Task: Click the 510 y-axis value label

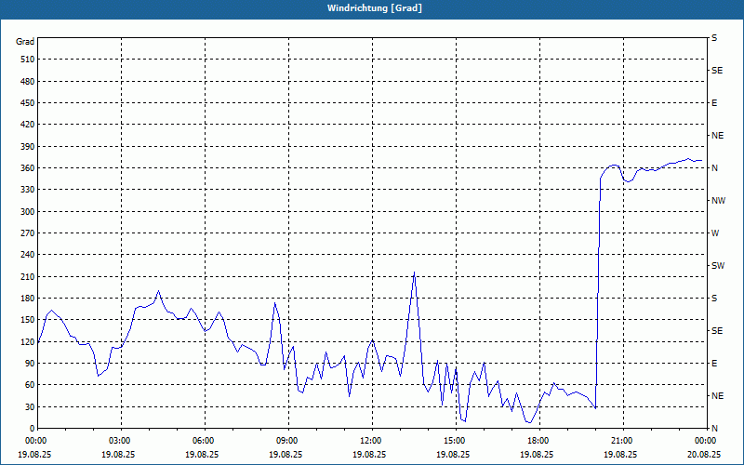Action: (25, 60)
